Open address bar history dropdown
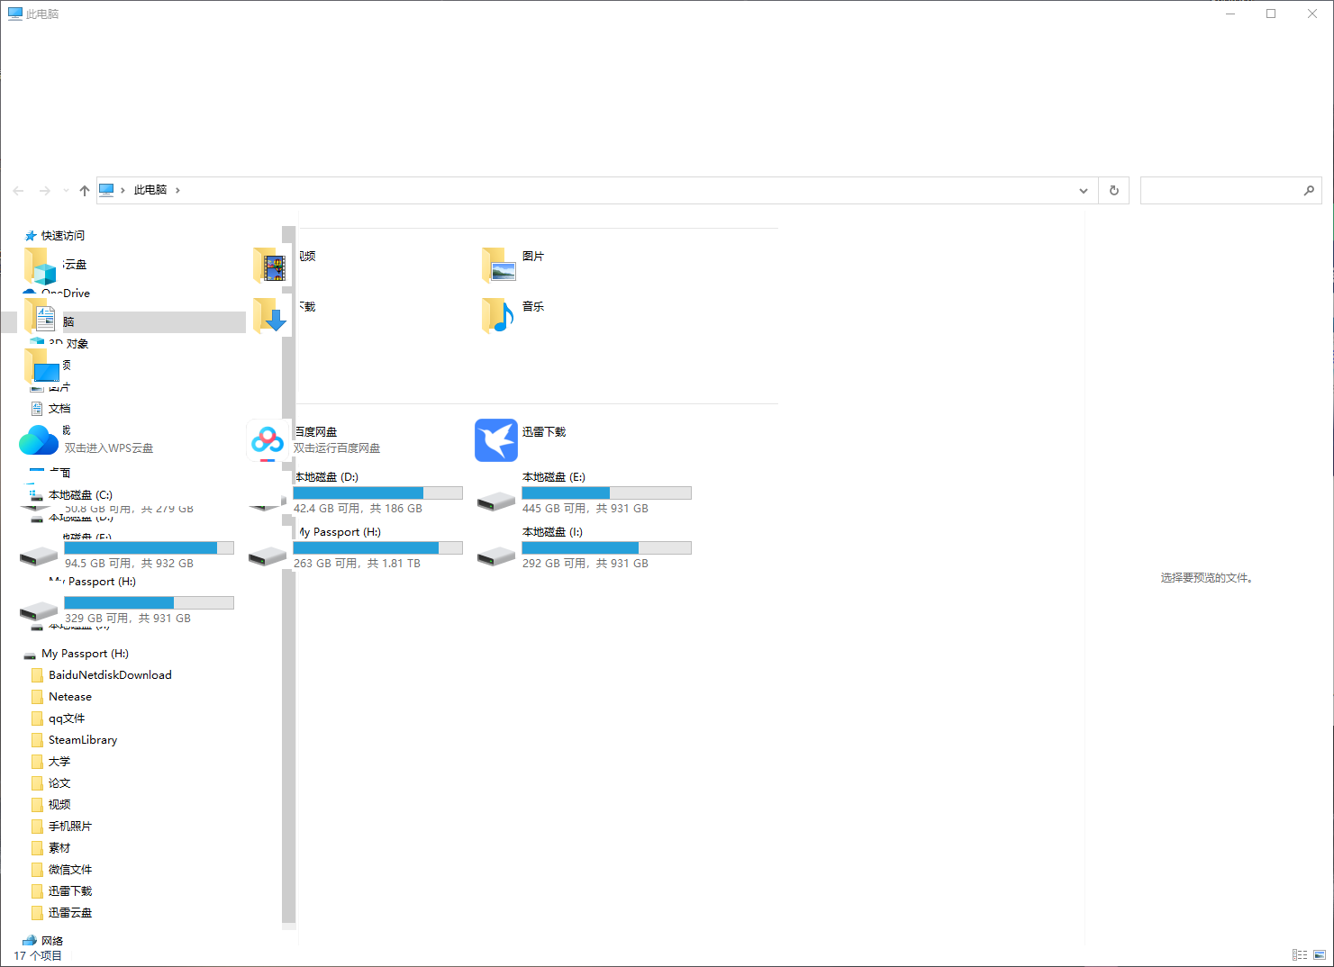The height and width of the screenshot is (967, 1334). pyautogui.click(x=1084, y=191)
